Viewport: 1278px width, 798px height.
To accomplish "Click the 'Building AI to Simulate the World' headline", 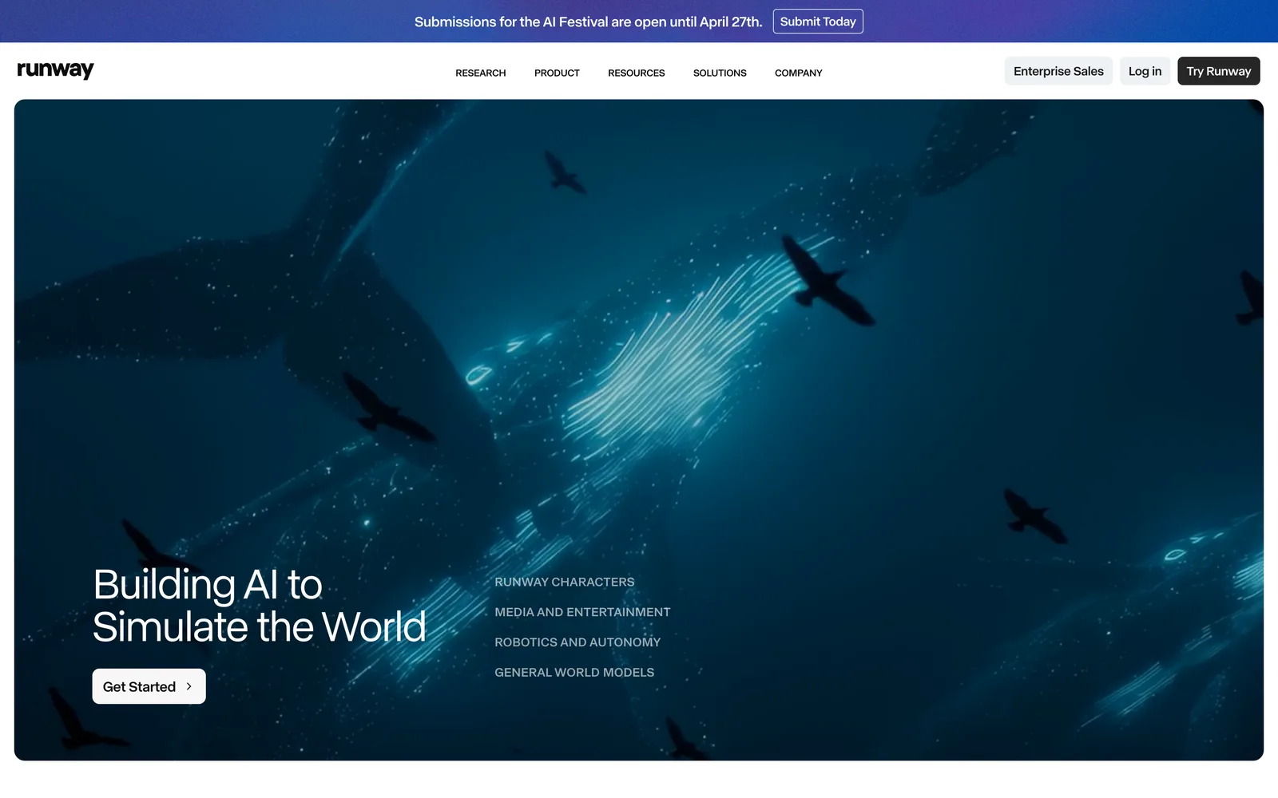I will (260, 605).
